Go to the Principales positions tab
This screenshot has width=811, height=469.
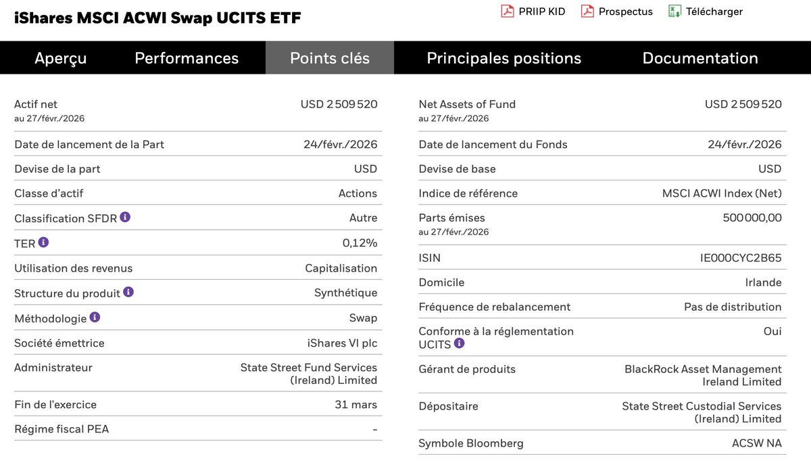click(503, 58)
